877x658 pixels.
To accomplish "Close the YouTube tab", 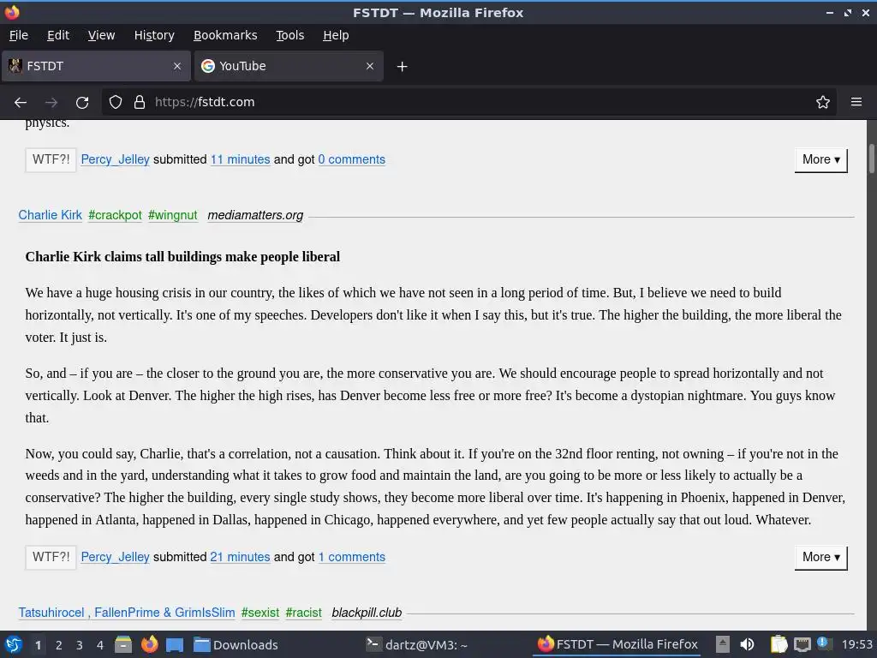I will point(370,66).
